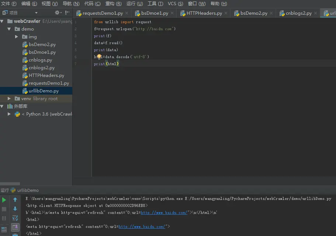336x236 pixels.
Task: Click the Hide project panel icon
Action: [x=67, y=13]
